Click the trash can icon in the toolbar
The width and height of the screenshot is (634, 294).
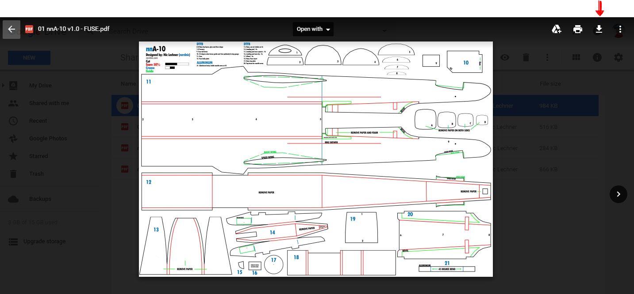526,57
